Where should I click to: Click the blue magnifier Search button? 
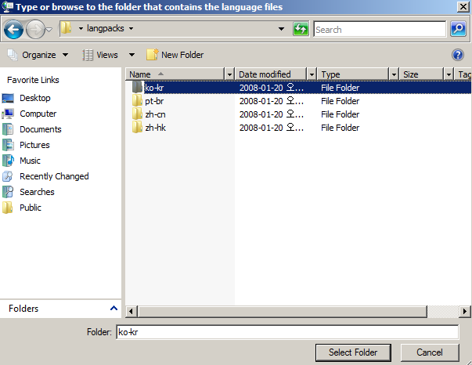coord(458,29)
